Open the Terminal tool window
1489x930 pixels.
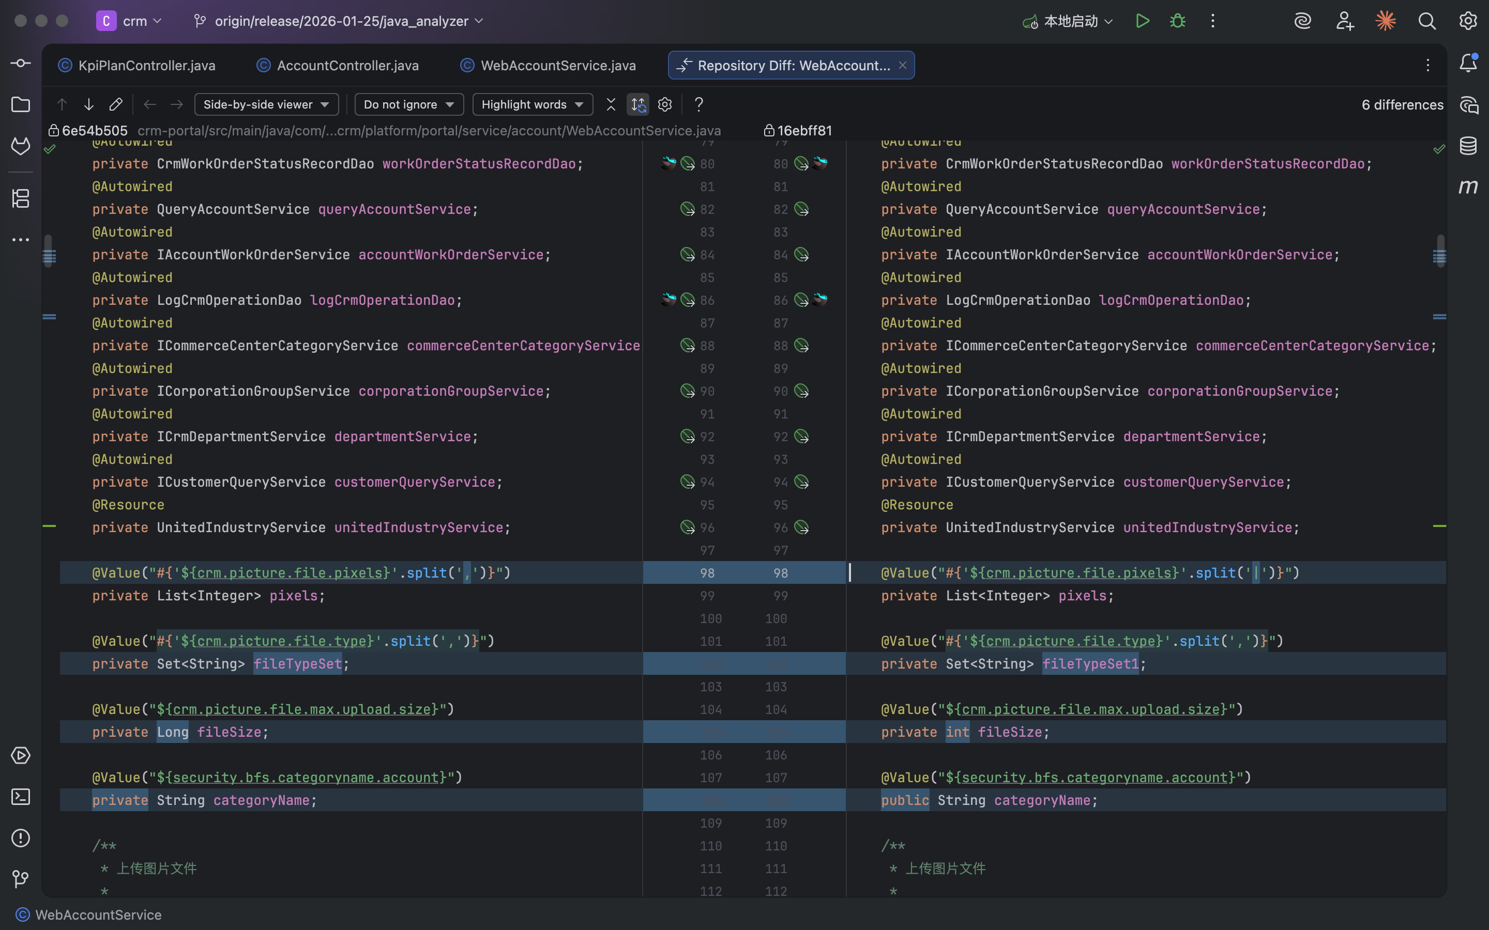pos(20,797)
